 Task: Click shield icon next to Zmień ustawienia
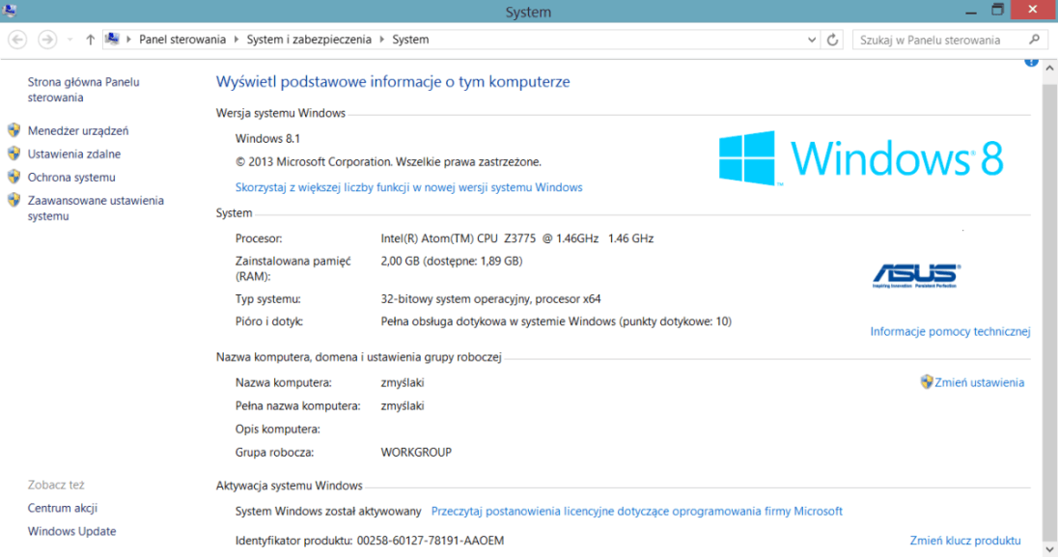point(927,381)
